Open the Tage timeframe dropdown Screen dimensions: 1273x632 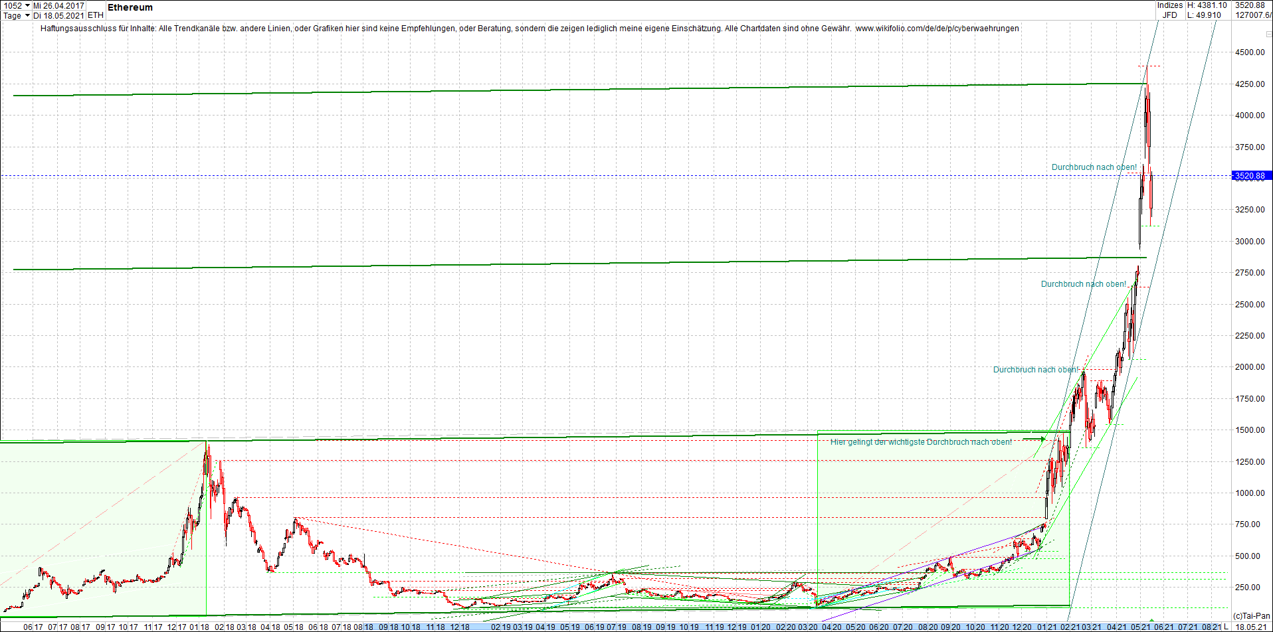(x=13, y=15)
